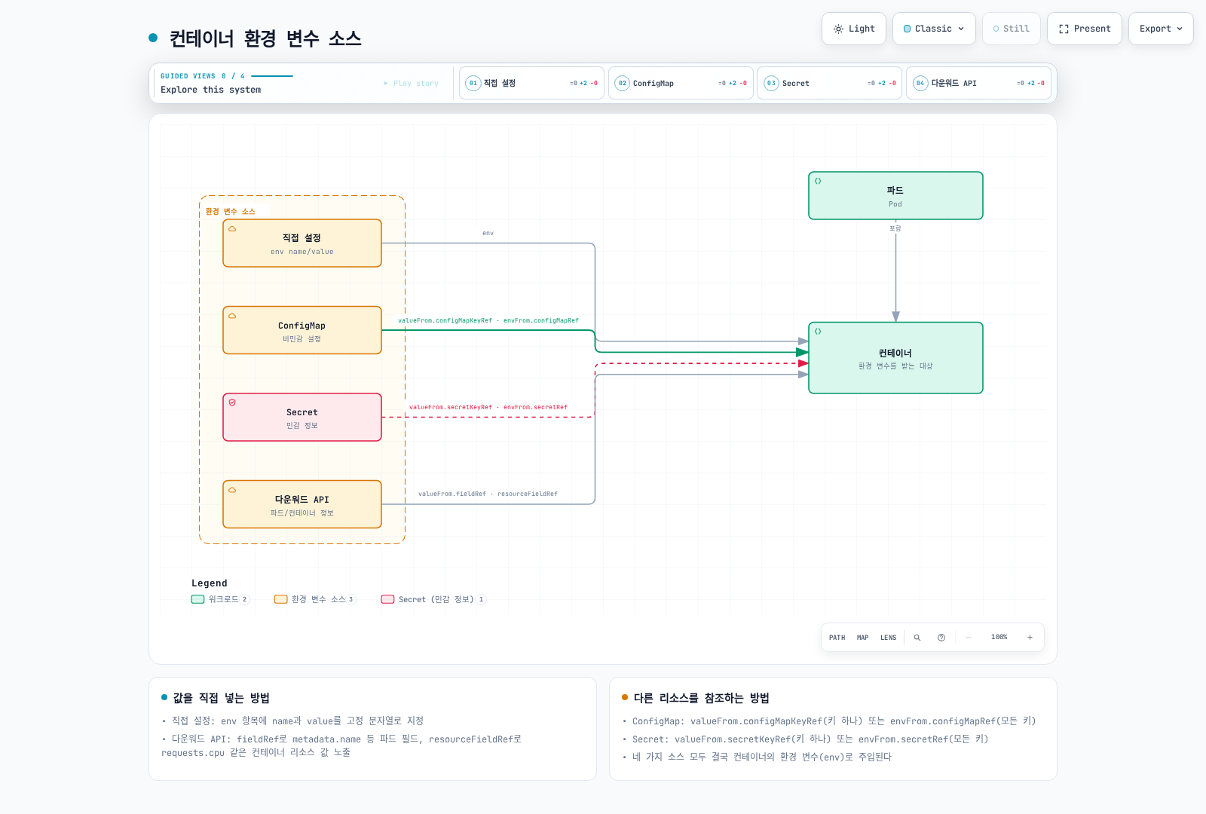Select the 컨테이너 target node
Screen dimensions: 1206x814
click(895, 358)
